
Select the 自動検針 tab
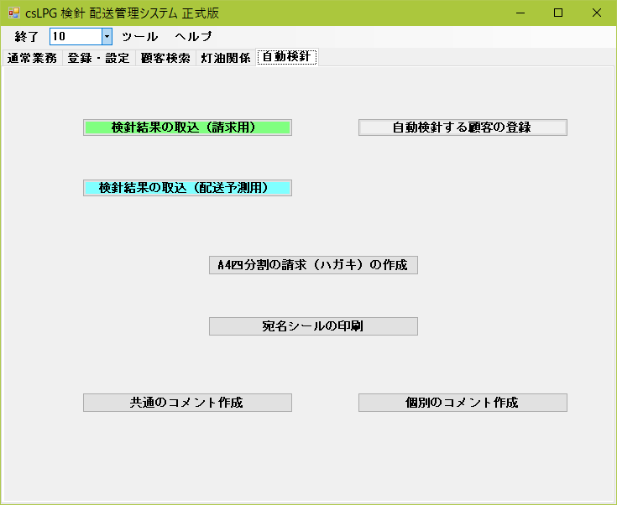point(287,57)
